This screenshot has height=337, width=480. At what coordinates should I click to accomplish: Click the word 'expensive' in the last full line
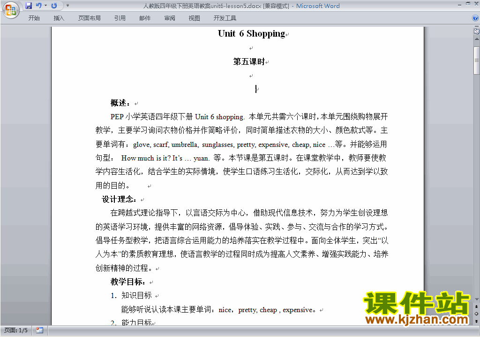pos(298,310)
